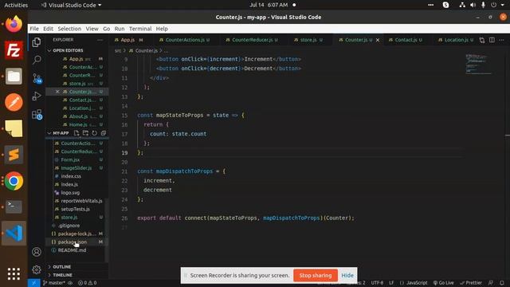Viewport: 510px width, 287px height.
Task: Close Counter.js in Open Editors list
Action: click(x=57, y=92)
